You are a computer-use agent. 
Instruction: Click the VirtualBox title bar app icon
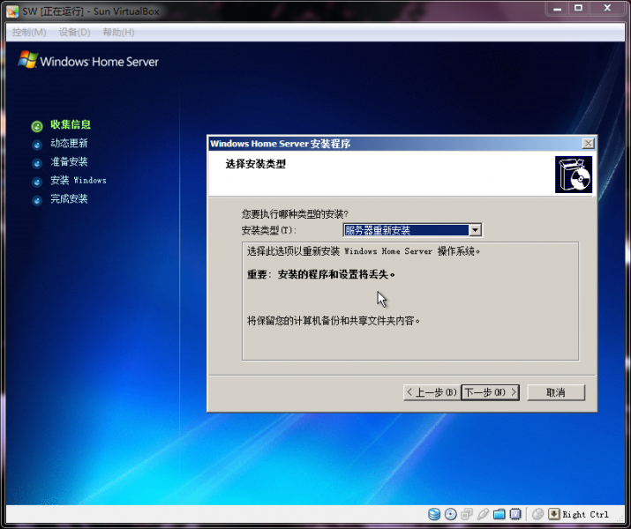click(12, 11)
